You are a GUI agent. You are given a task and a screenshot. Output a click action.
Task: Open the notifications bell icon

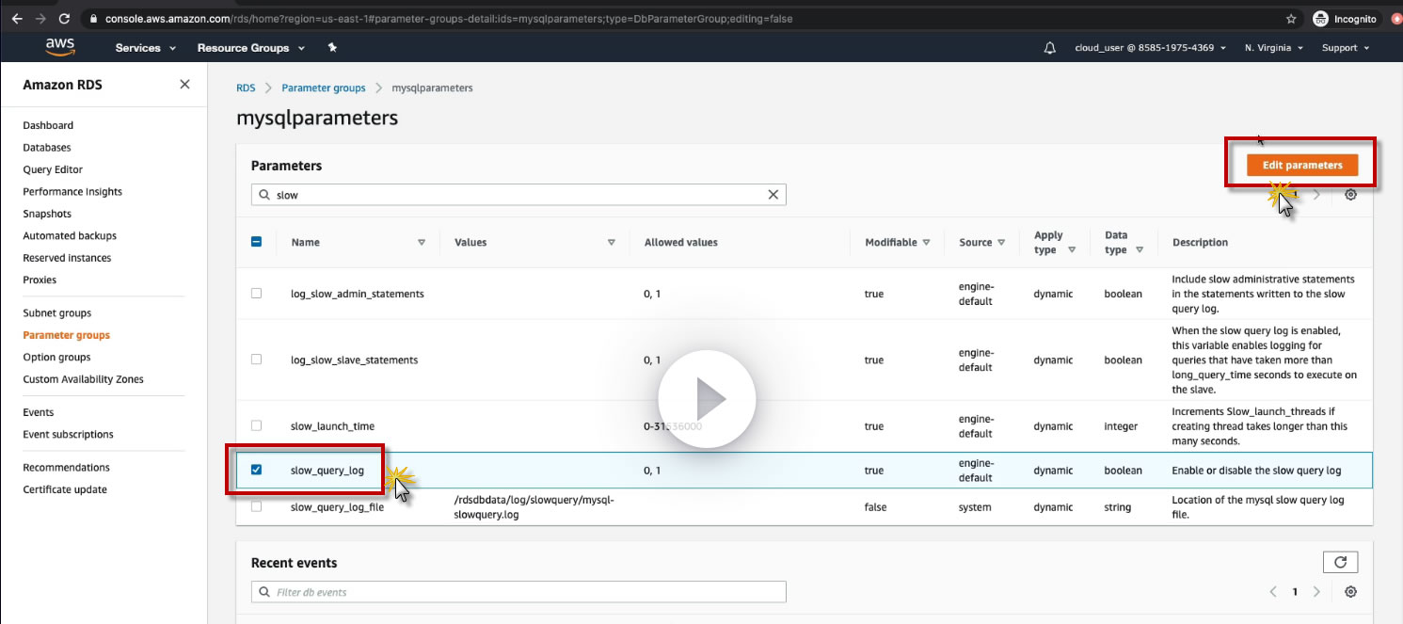[x=1050, y=48]
